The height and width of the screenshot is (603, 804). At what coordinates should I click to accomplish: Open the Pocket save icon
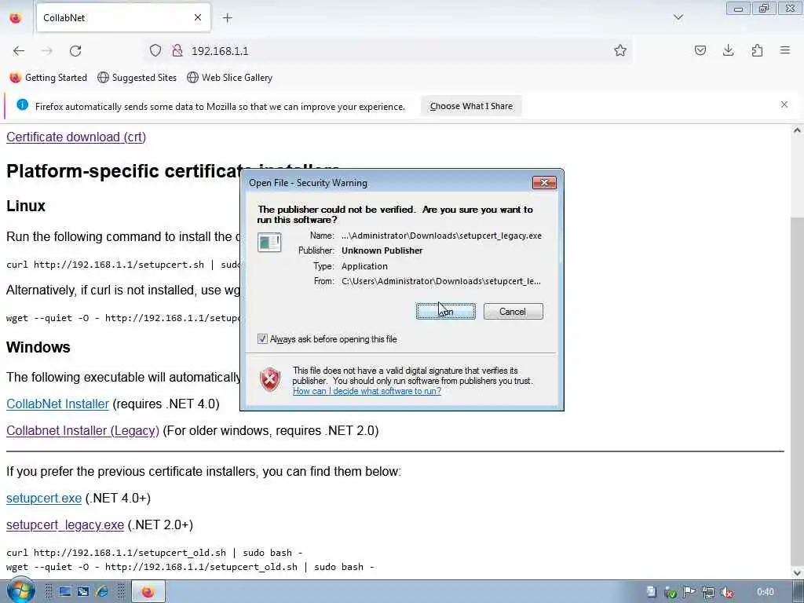700,50
